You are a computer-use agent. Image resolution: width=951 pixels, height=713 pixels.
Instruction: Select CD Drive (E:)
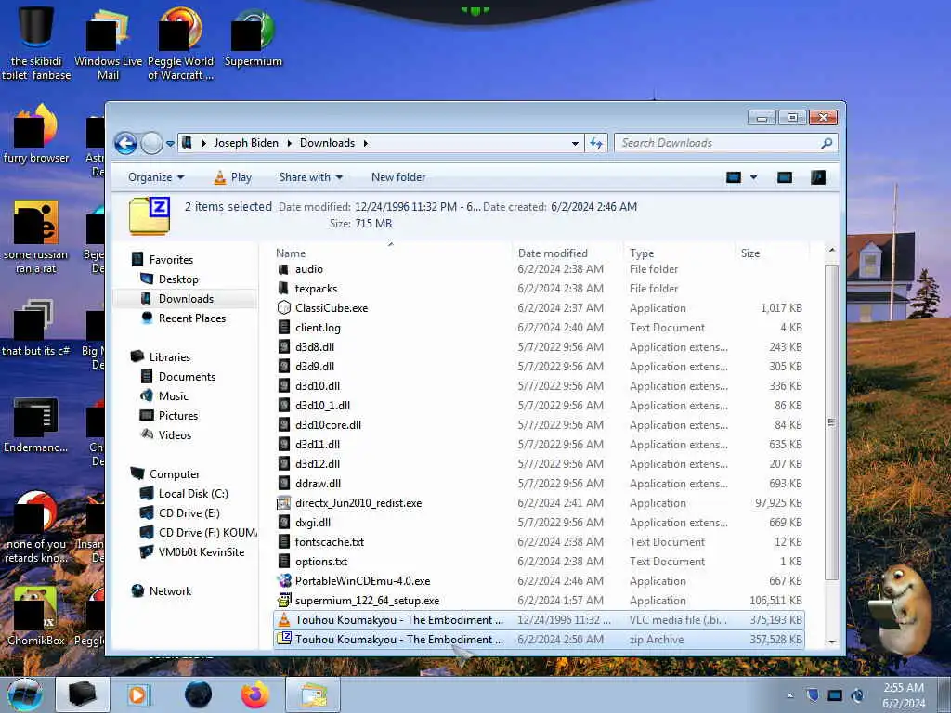tap(189, 512)
